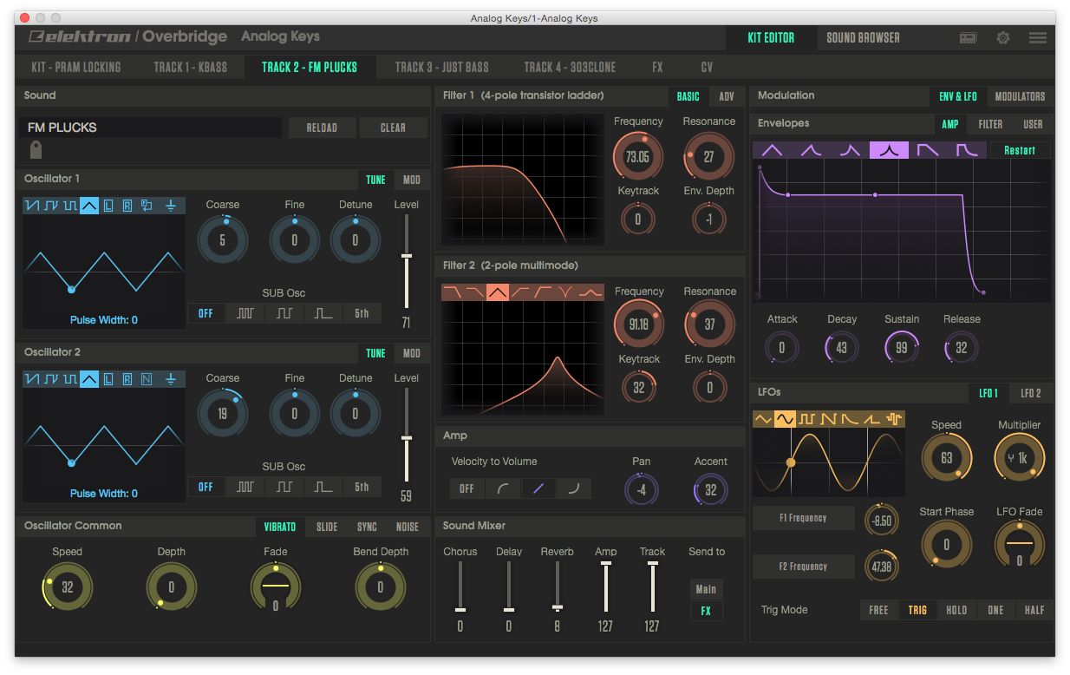Select the R input icon in Oscillator 2
The width and height of the screenshot is (1070, 675).
[127, 379]
